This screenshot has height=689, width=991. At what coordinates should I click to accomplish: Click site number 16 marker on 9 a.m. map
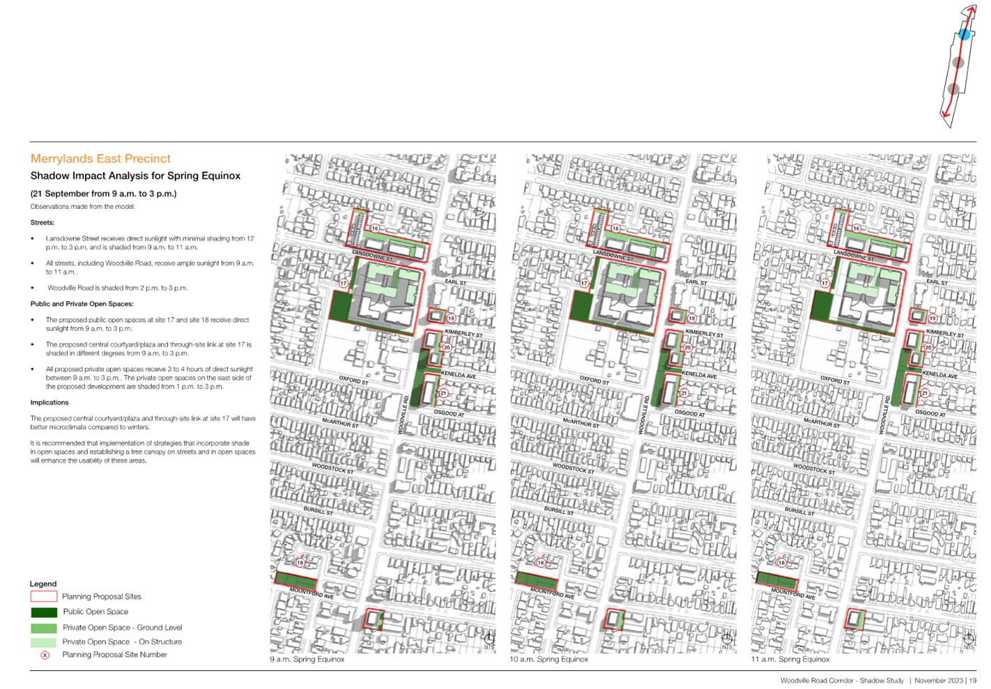coord(375,229)
